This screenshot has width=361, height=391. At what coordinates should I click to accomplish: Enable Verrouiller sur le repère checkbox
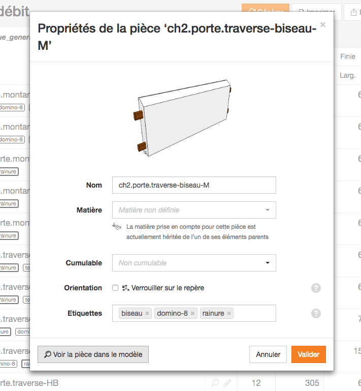(115, 288)
